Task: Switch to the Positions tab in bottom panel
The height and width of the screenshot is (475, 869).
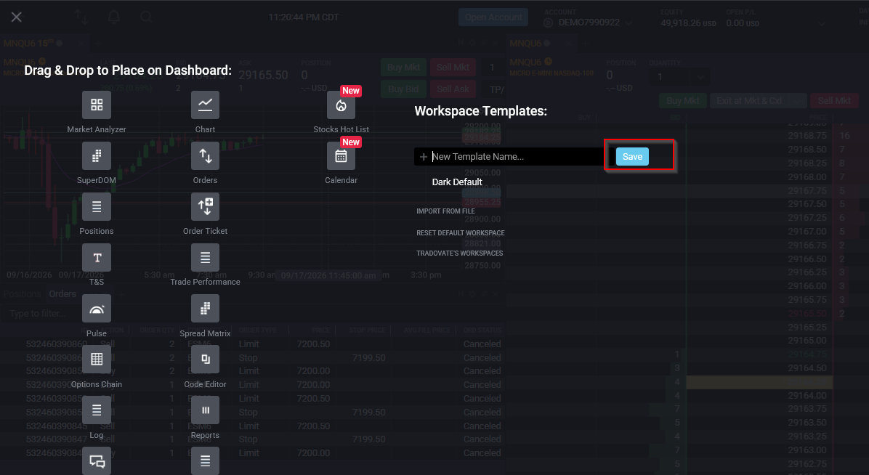Action: tap(23, 293)
